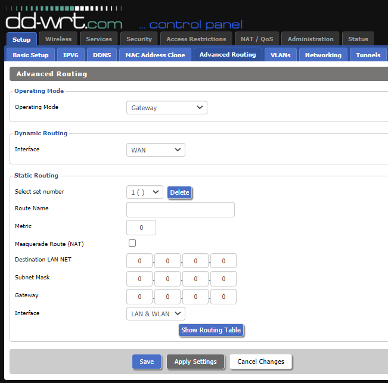The width and height of the screenshot is (388, 383).
Task: Click the "Select set number" label
Action: (39, 191)
